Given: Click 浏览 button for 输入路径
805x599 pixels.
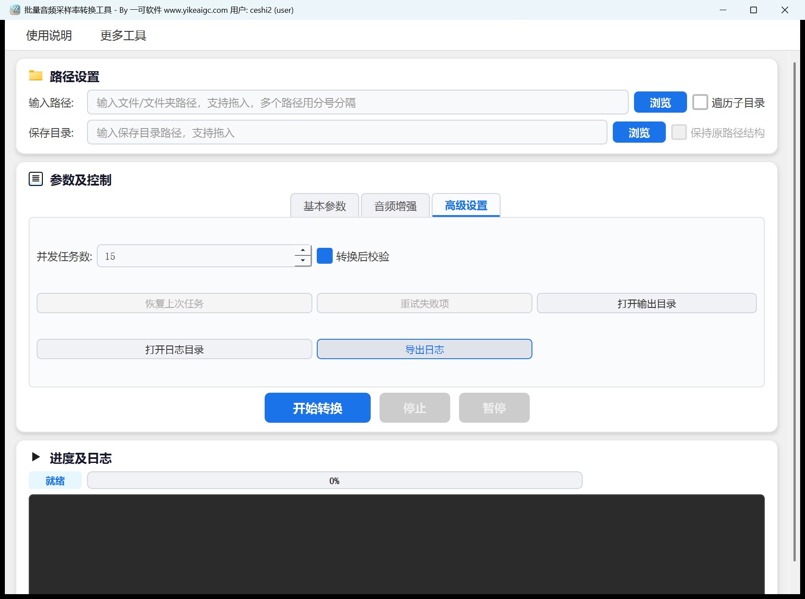Looking at the screenshot, I should 661,102.
